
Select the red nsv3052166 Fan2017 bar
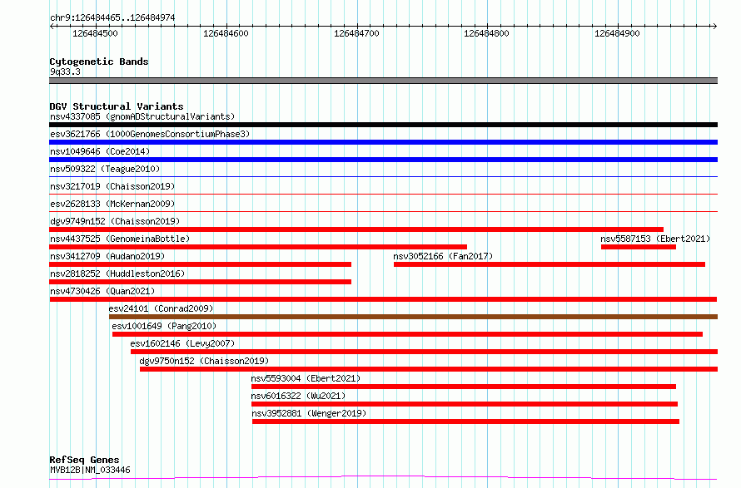550,264
